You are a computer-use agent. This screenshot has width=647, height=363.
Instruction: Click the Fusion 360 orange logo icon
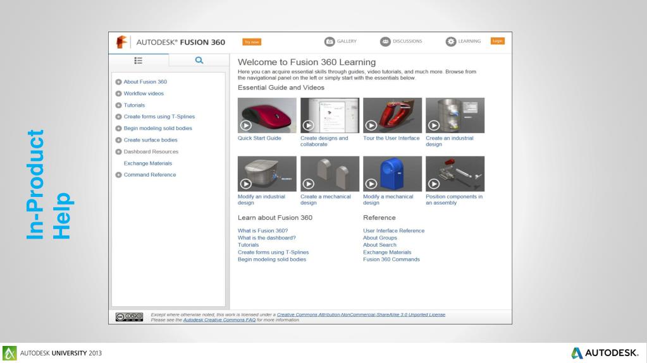pyautogui.click(x=121, y=42)
